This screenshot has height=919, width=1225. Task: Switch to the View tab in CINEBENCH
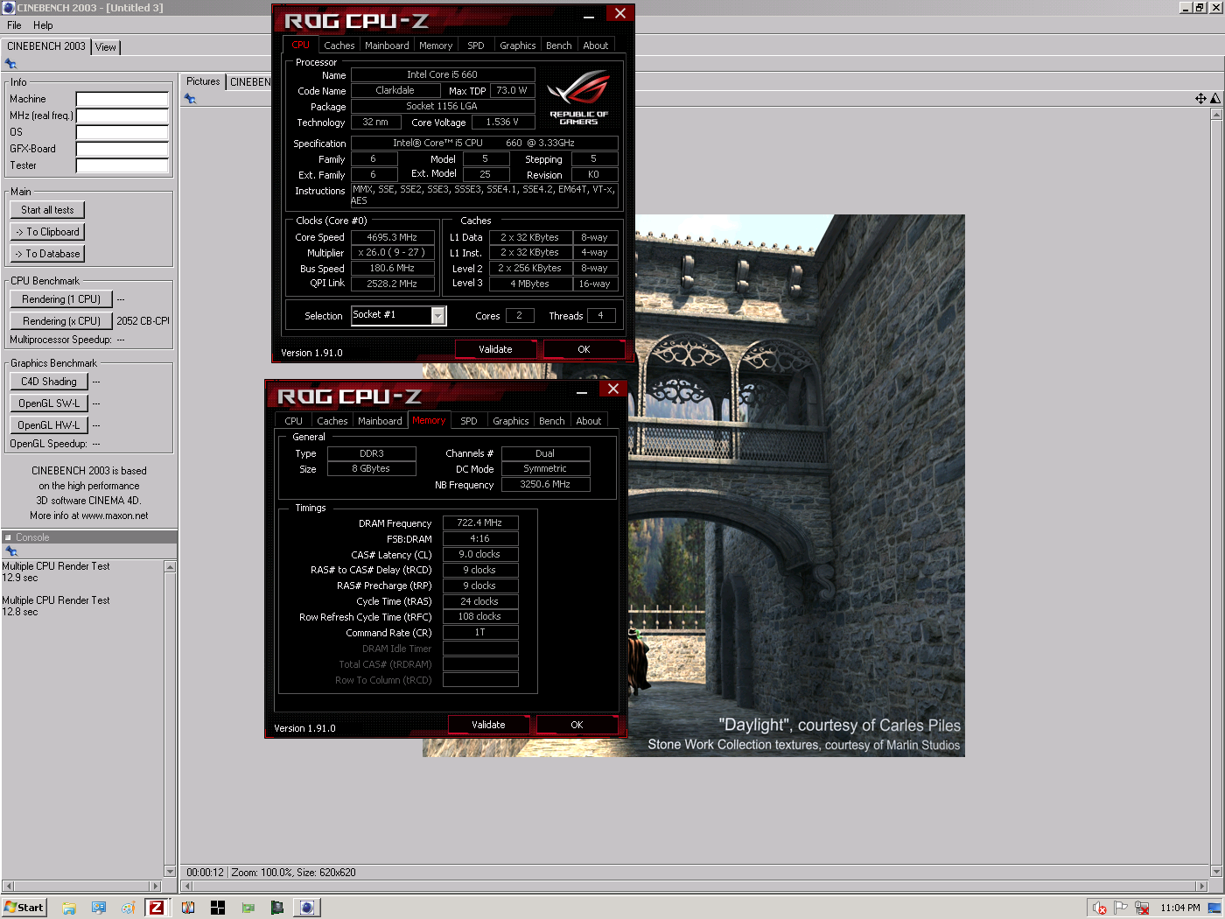(x=106, y=47)
